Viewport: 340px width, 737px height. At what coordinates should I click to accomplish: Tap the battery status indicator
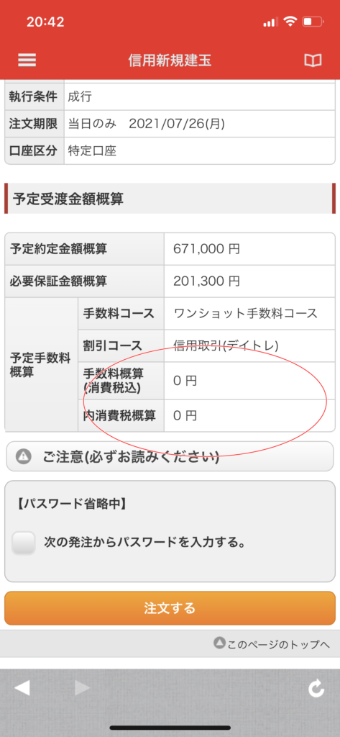tap(313, 22)
